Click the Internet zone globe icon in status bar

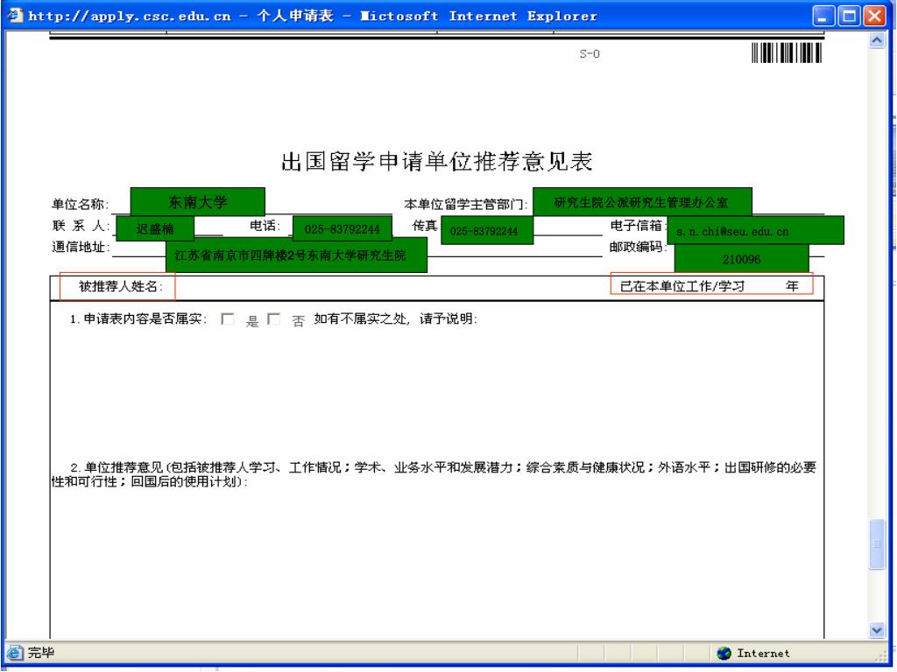tap(724, 653)
